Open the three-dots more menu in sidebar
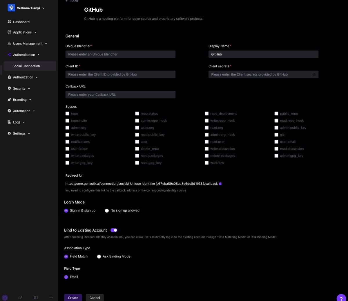Image resolution: width=348 pixels, height=301 pixels. coord(51,298)
